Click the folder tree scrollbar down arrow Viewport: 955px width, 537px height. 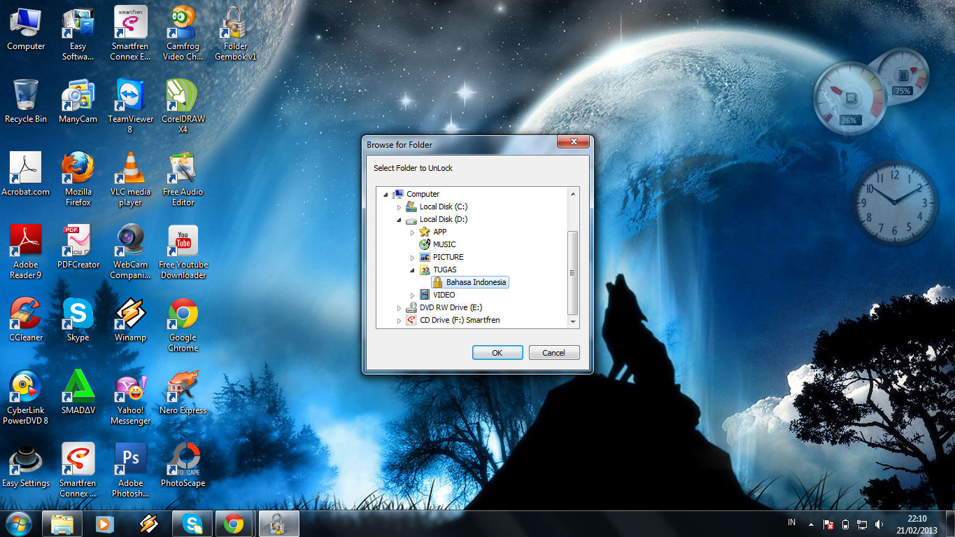(x=573, y=321)
